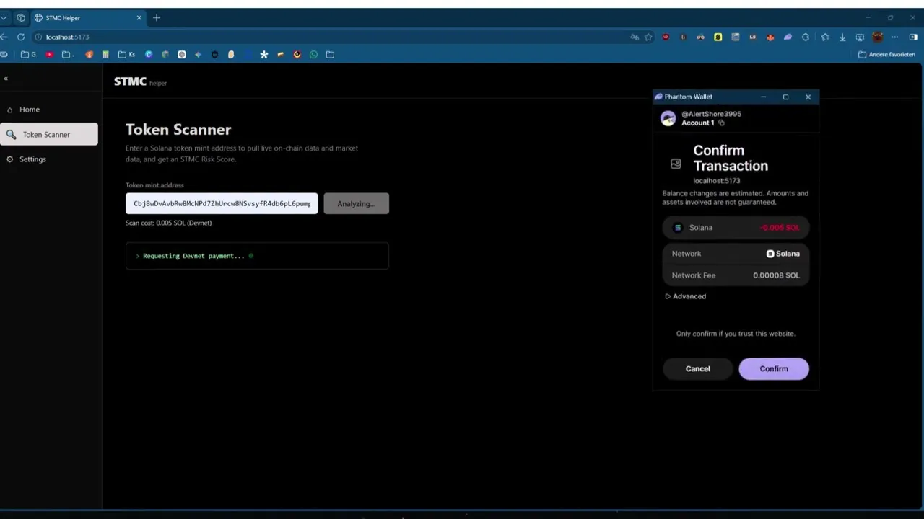Click the 'Scan cost: 0.005 SOL (Devnet)' text
The image size is (924, 519).
click(x=168, y=223)
